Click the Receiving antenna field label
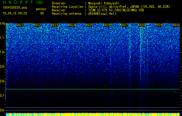The width and height of the screenshot is (182, 116). coord(67,14)
